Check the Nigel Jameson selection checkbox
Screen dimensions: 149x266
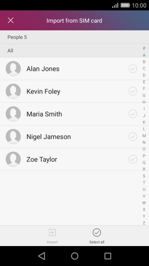coord(133,137)
